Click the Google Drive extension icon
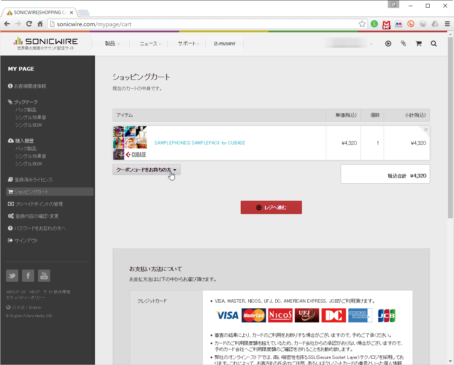Viewport: 454px width, 365px height. tap(435, 24)
